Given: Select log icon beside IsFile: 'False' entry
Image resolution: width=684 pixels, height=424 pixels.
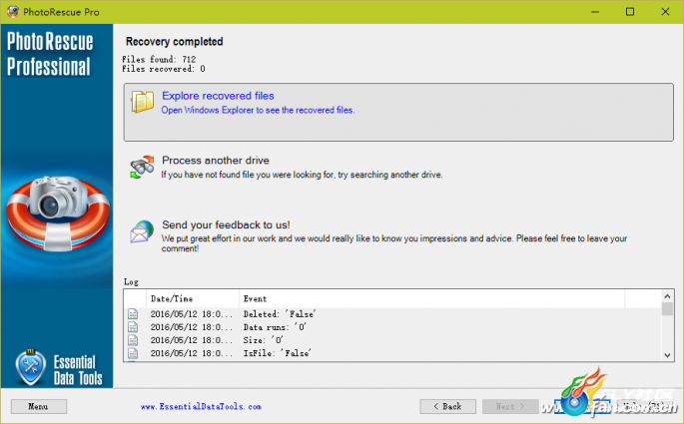Looking at the screenshot, I should click(x=133, y=353).
